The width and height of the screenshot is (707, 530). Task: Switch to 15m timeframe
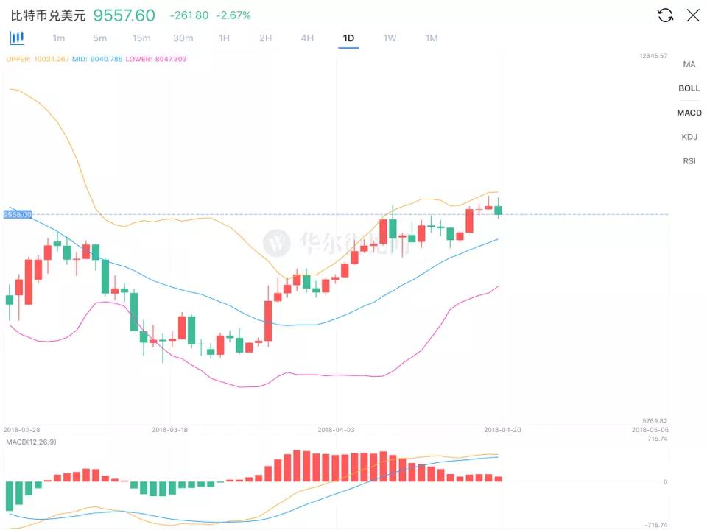(x=141, y=38)
